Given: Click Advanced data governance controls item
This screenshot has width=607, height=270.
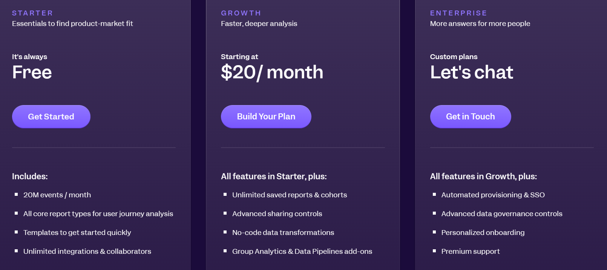Looking at the screenshot, I should coord(502,214).
